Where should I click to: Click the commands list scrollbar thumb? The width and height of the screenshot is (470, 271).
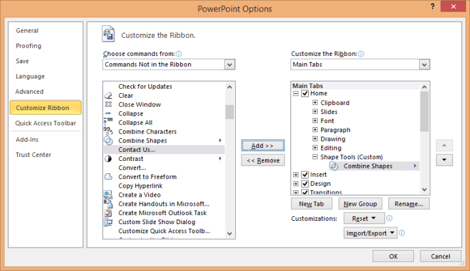click(x=230, y=112)
